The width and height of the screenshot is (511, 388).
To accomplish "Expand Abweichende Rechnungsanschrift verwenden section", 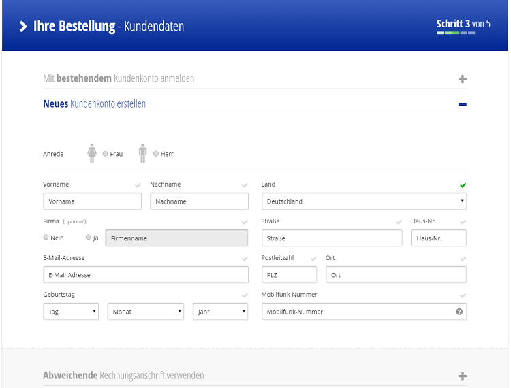I will click(123, 376).
